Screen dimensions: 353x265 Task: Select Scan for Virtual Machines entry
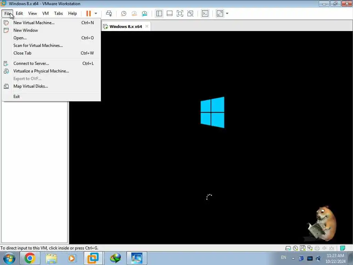point(51,46)
